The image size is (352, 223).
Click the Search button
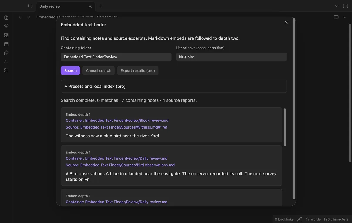coord(70,70)
